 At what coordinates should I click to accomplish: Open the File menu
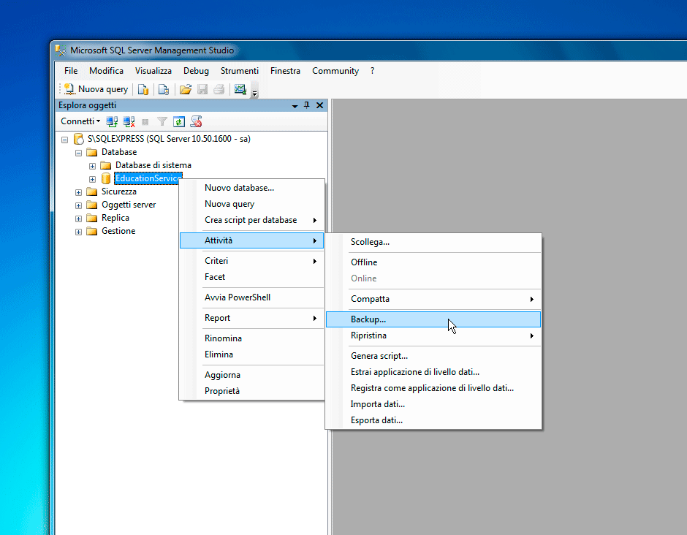(x=71, y=71)
